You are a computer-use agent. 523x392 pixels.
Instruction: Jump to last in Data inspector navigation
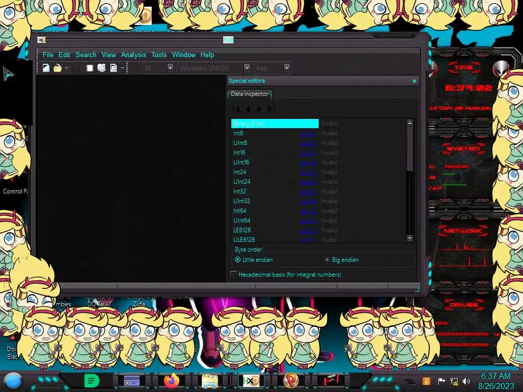tap(271, 109)
